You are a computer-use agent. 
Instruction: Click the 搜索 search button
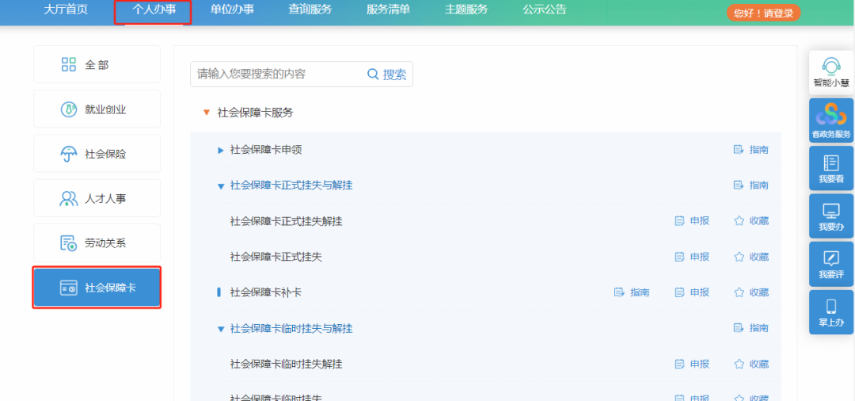tap(388, 74)
